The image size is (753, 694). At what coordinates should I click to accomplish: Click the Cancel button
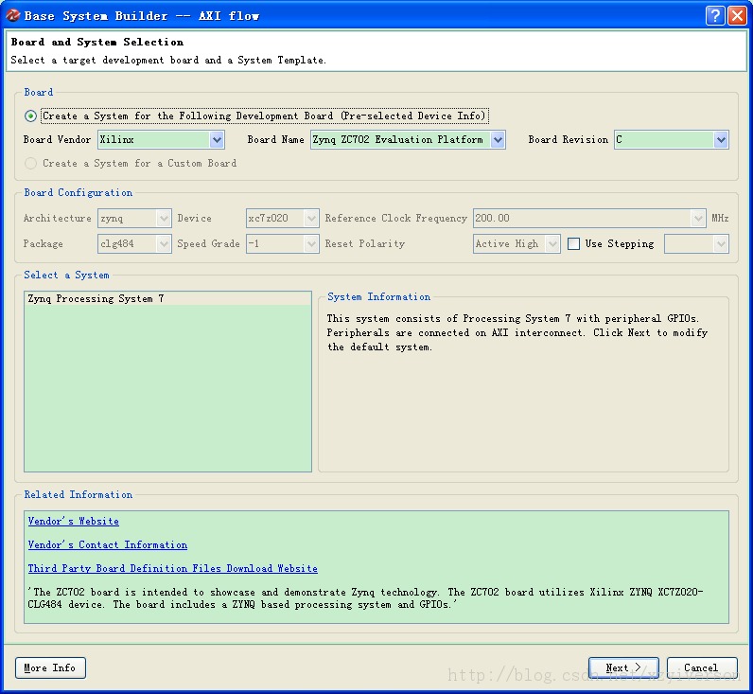click(x=702, y=667)
